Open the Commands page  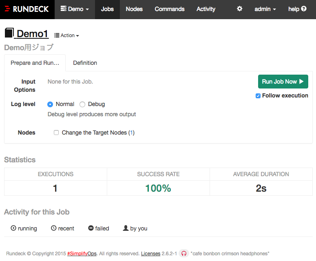point(170,9)
